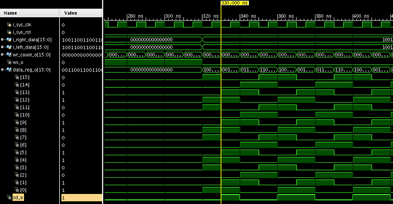Click the wr_count_o[15:0] bus icon

[x=9, y=54]
